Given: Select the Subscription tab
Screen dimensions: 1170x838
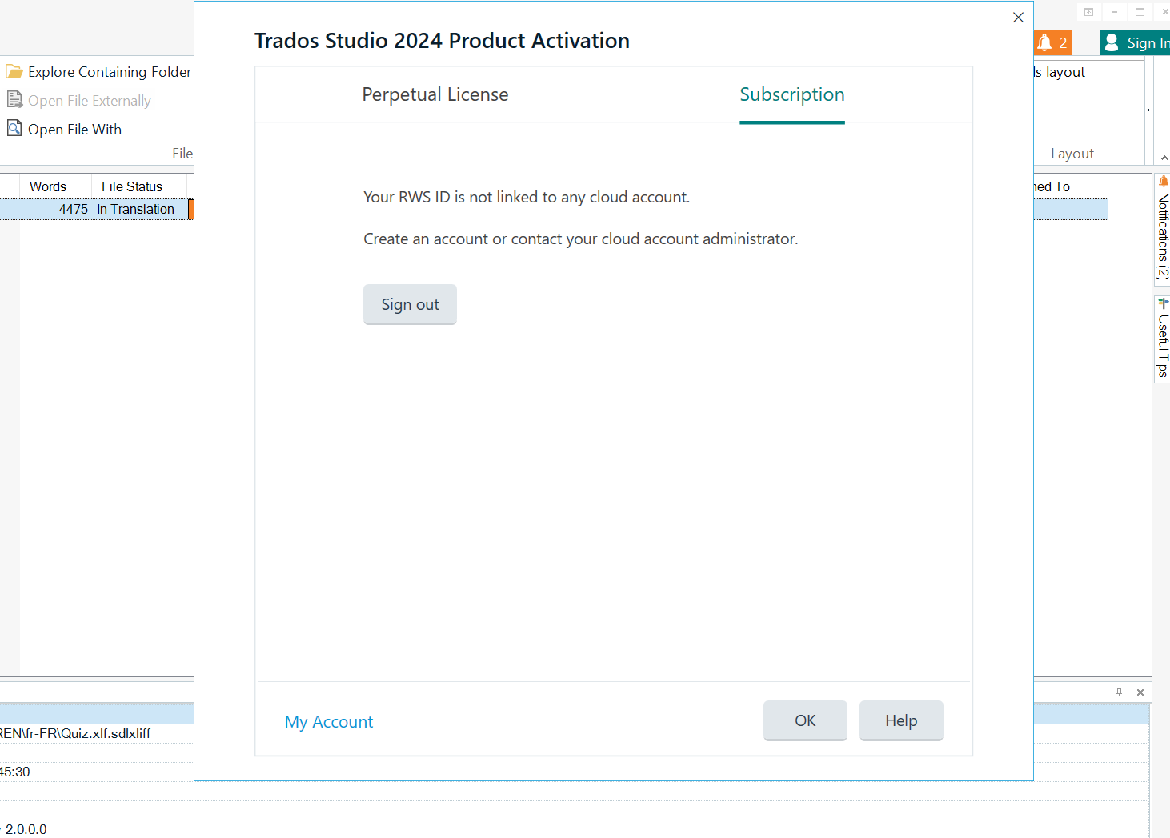Looking at the screenshot, I should [x=791, y=94].
